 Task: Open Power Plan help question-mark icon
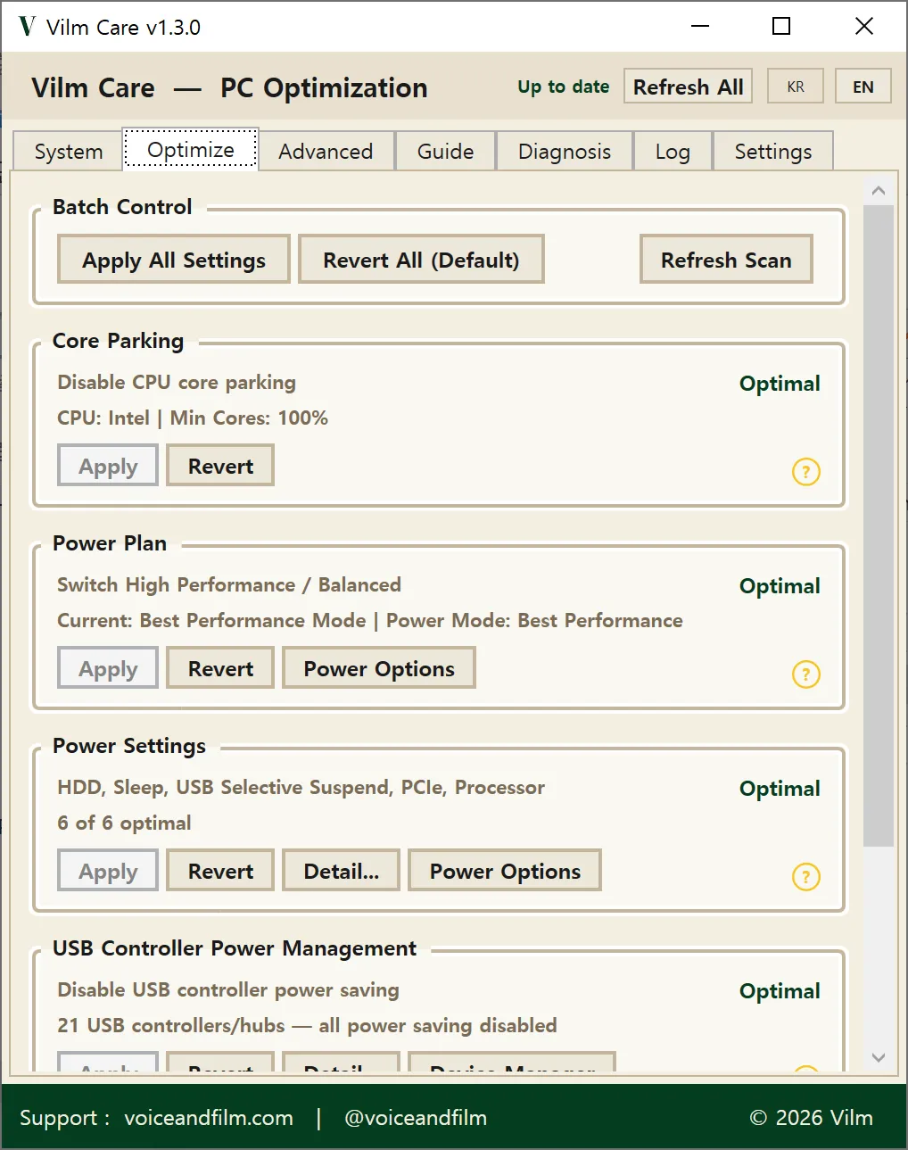click(806, 674)
